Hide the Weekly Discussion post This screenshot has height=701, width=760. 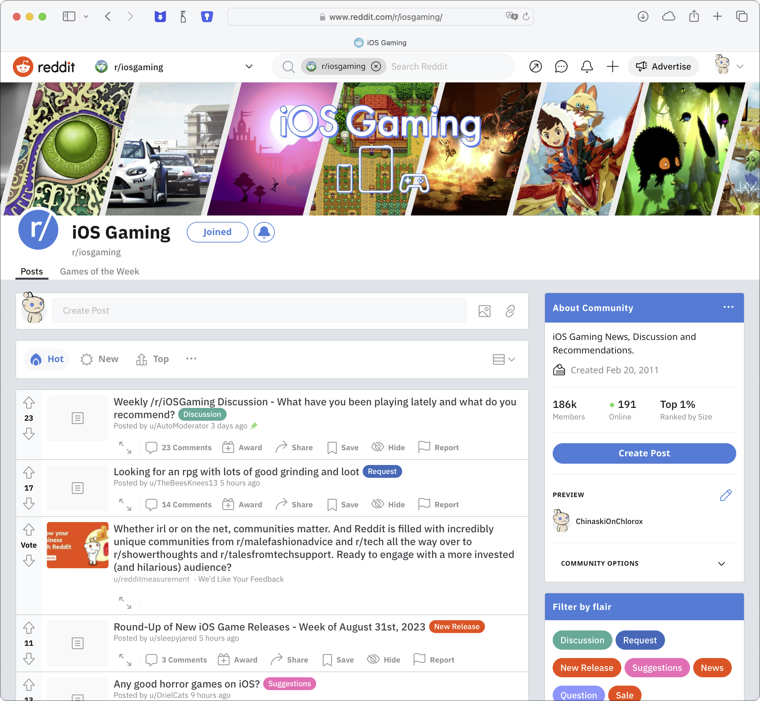pyautogui.click(x=388, y=448)
